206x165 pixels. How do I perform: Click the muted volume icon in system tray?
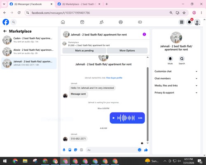[x=179, y=161]
